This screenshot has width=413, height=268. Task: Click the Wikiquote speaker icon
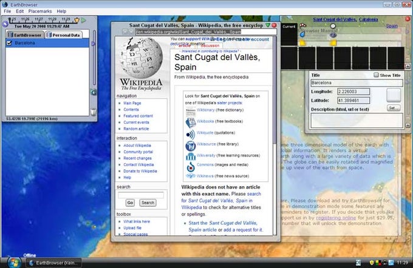(x=191, y=135)
